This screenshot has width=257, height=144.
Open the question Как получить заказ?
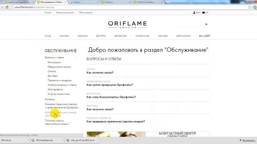click(100, 109)
